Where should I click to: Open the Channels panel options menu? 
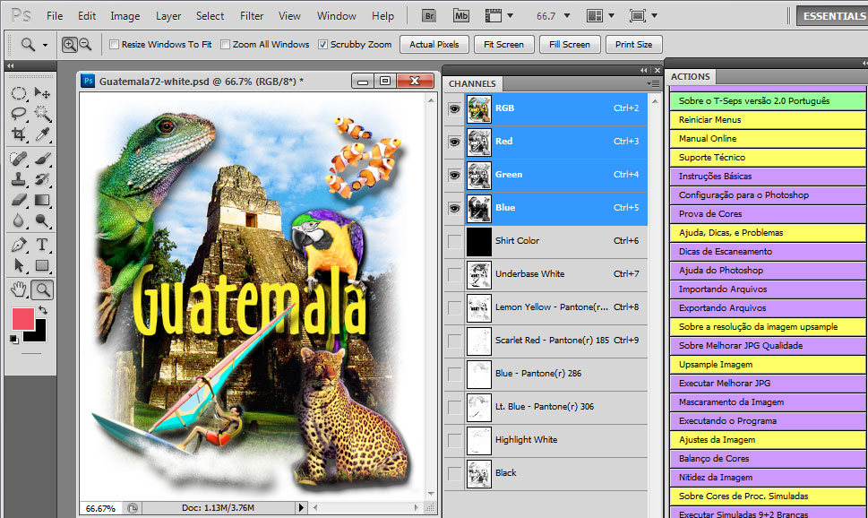[653, 83]
